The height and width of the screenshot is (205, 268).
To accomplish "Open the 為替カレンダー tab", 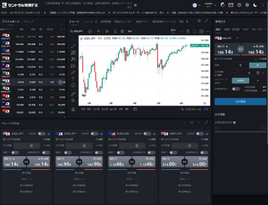I will [123, 21].
